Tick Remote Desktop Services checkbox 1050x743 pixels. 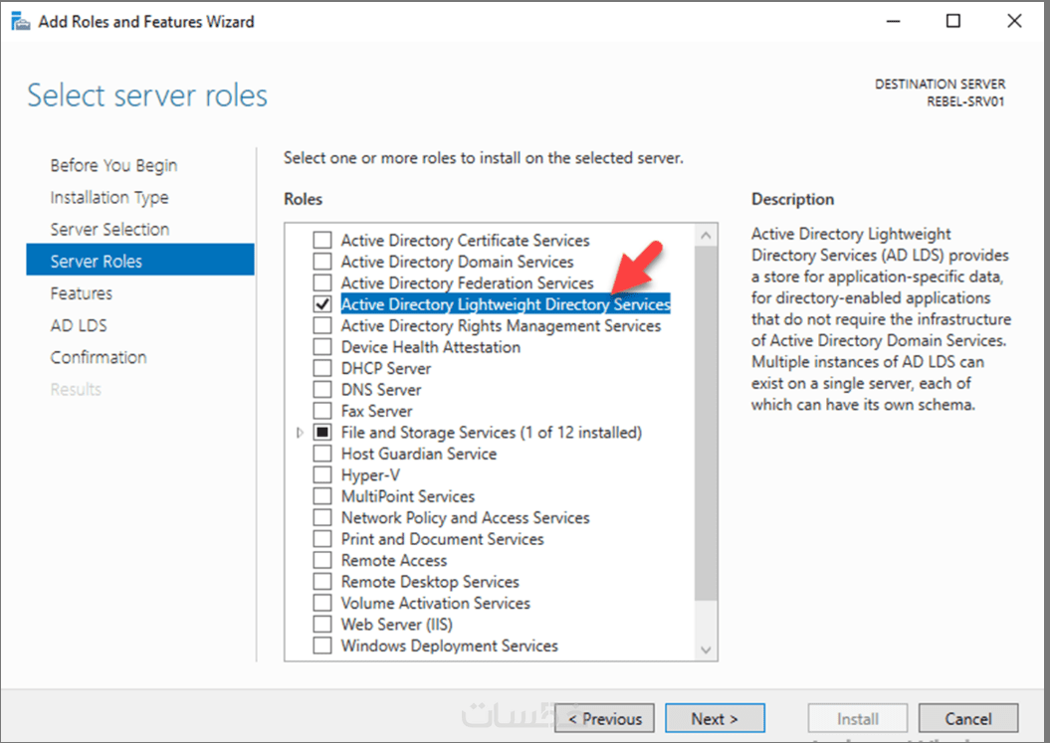(322, 582)
